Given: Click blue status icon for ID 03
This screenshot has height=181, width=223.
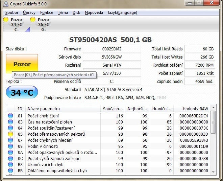Looking at the screenshot, I should 10,122.
